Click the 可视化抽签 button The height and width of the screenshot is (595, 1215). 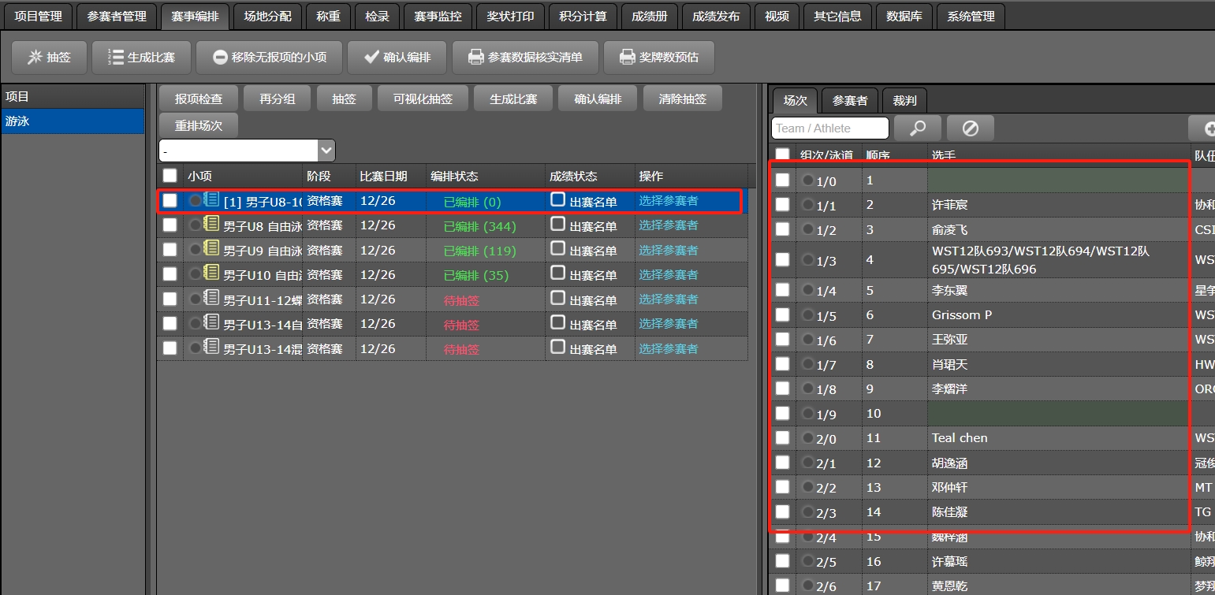(x=423, y=99)
